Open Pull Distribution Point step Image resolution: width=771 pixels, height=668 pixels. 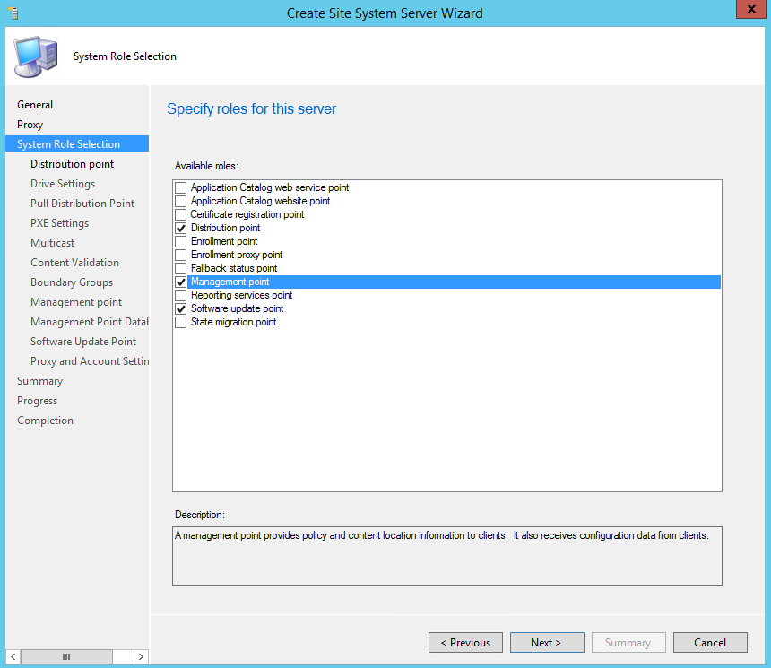tap(82, 204)
